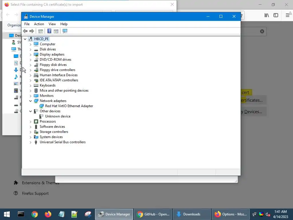Click the blue Help toolbar icon
293x220 pixels.
pos(49,31)
